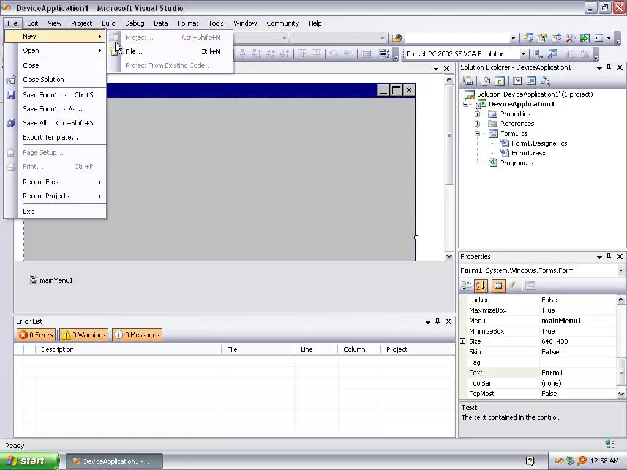Toggle the 0 Messages filter
The width and height of the screenshot is (627, 470).
pos(138,335)
